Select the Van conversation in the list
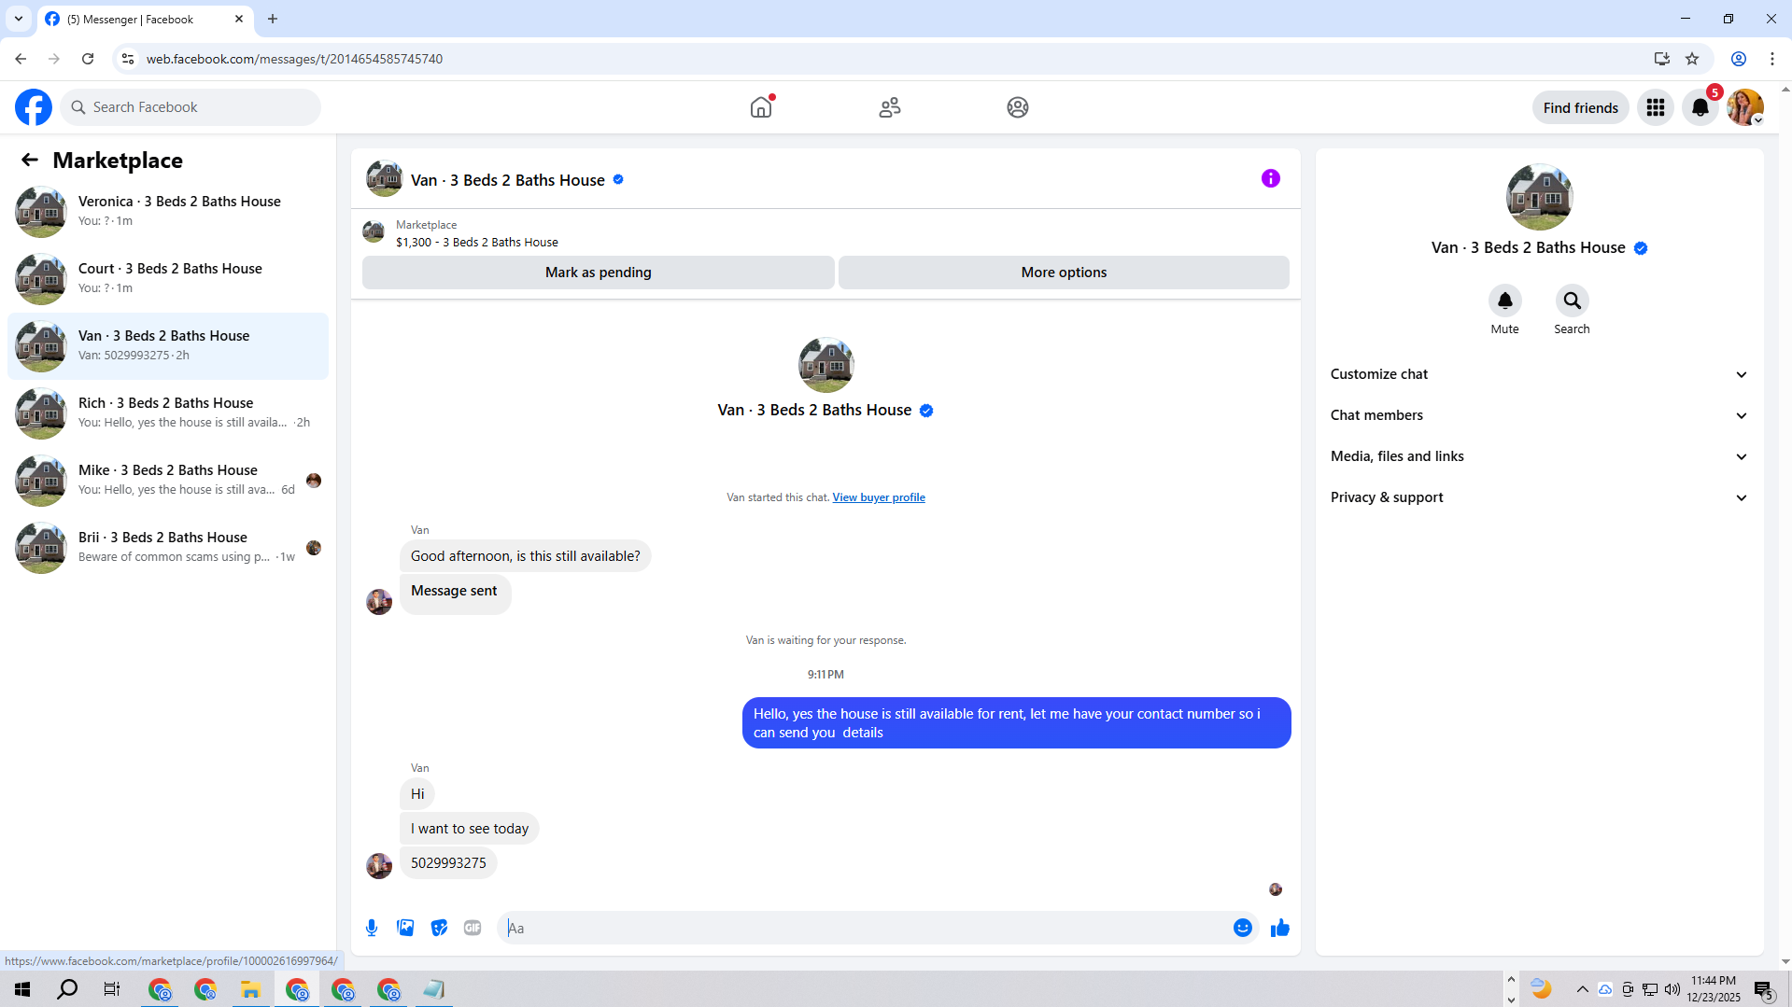The height and width of the screenshot is (1007, 1792). click(168, 345)
